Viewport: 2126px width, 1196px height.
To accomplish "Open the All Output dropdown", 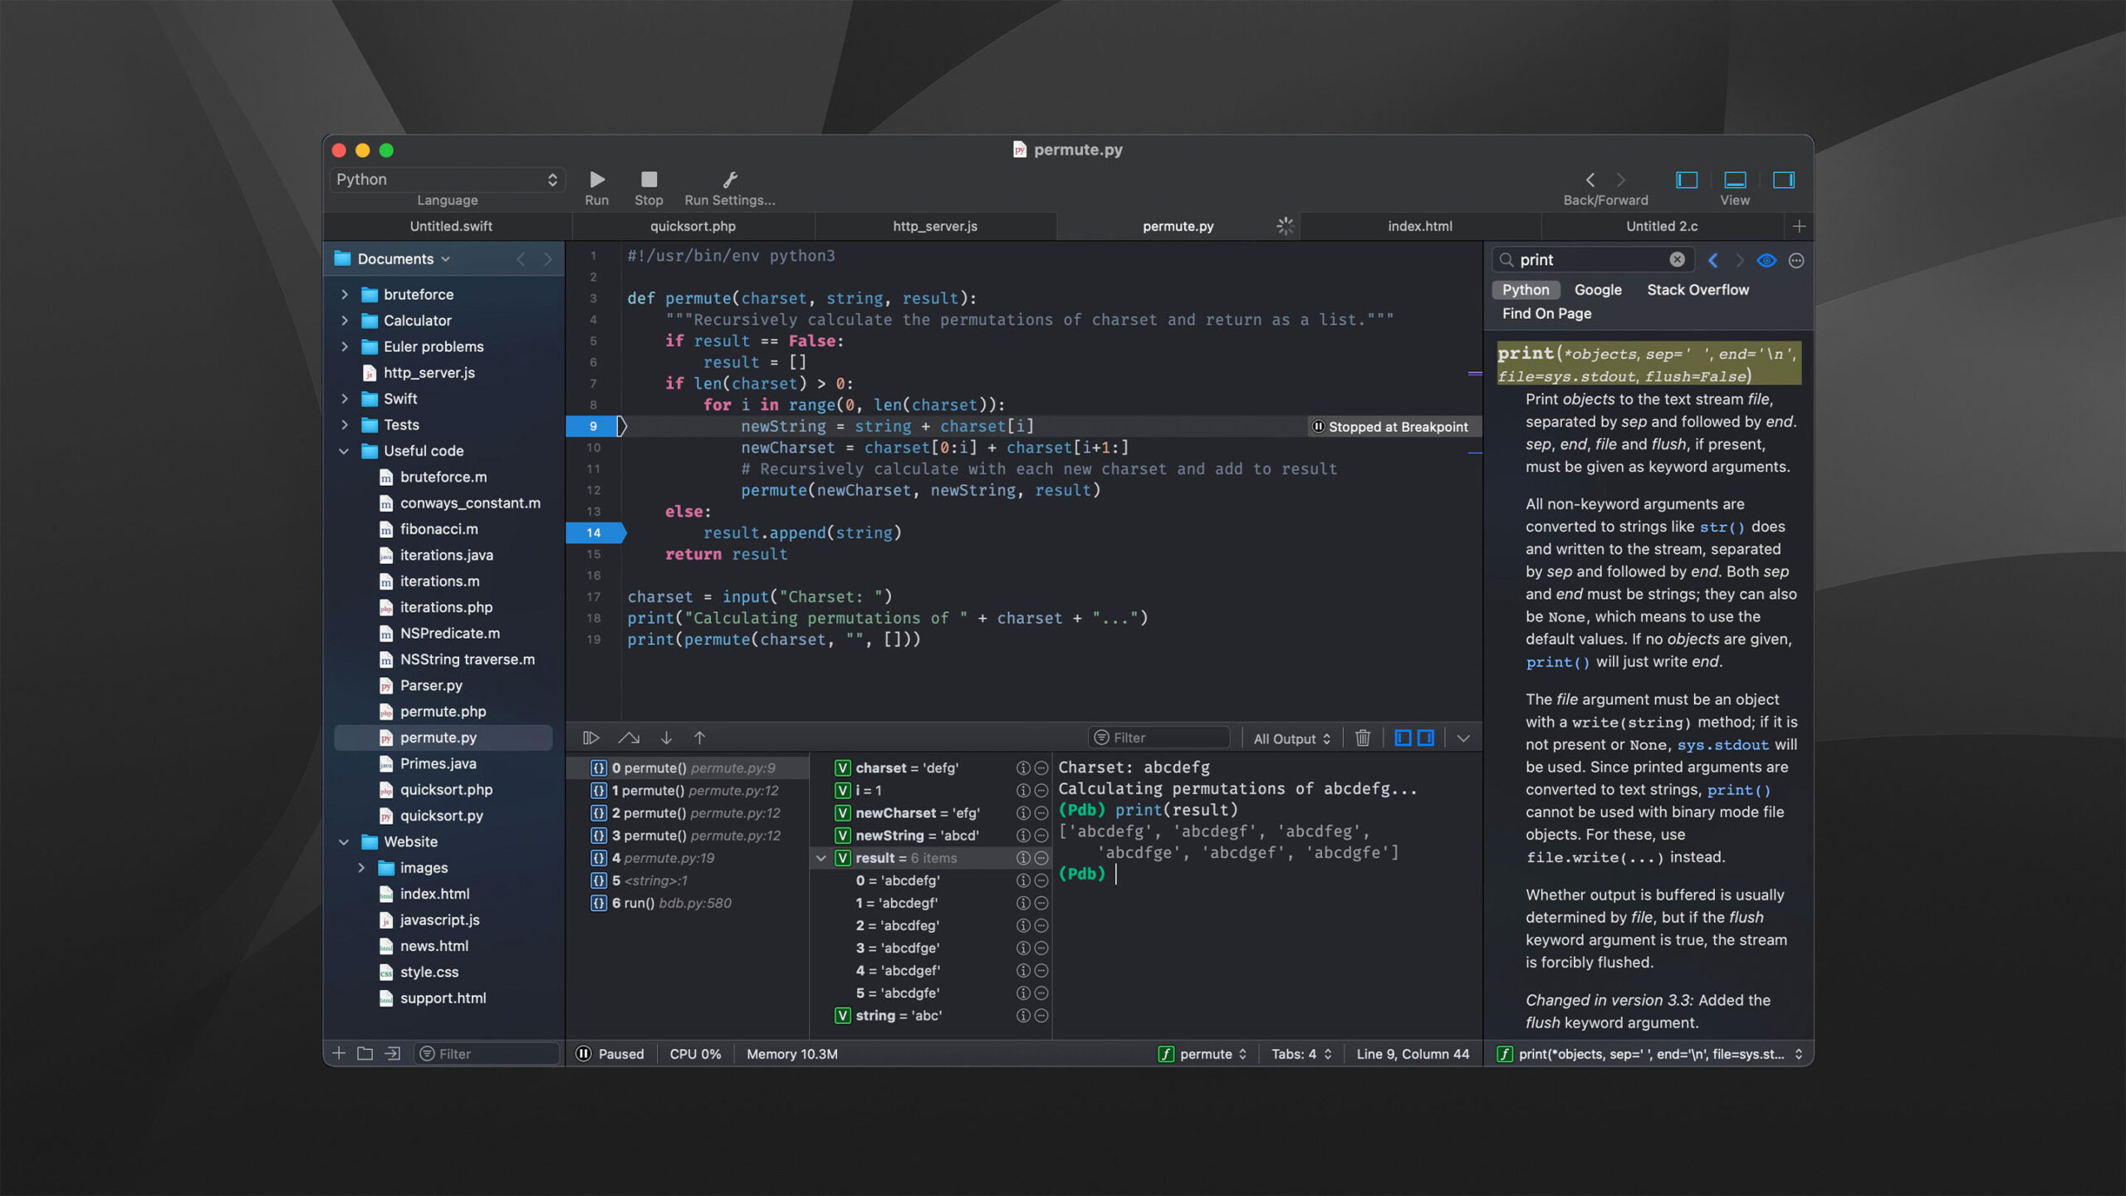I will tap(1291, 738).
